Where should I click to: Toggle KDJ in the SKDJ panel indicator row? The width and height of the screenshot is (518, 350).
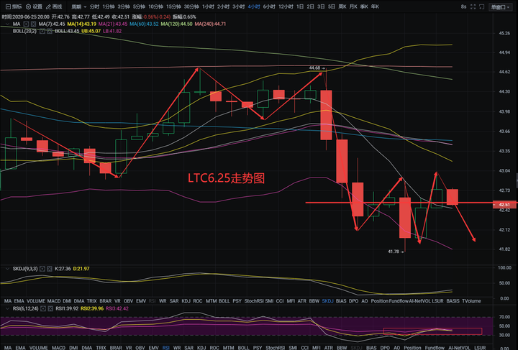coord(186,301)
